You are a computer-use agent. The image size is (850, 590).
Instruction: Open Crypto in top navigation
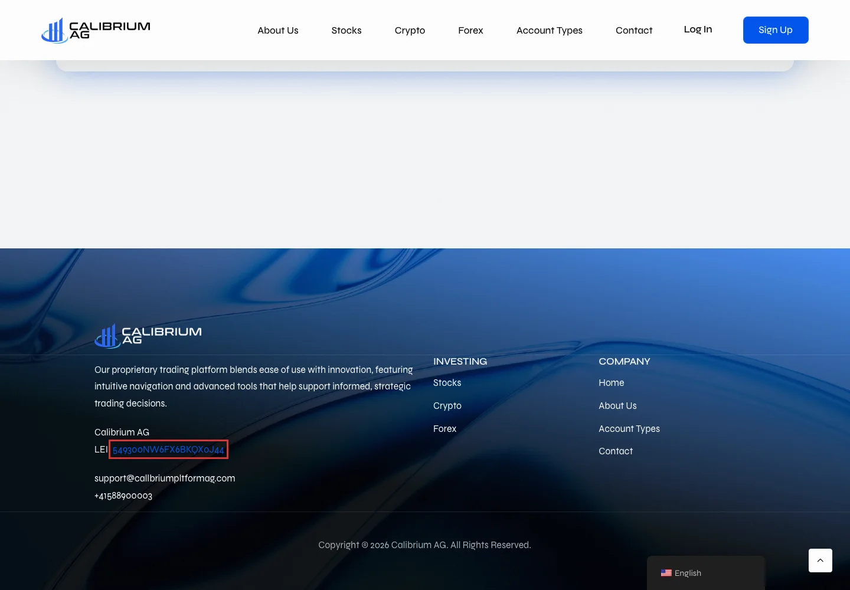point(410,30)
